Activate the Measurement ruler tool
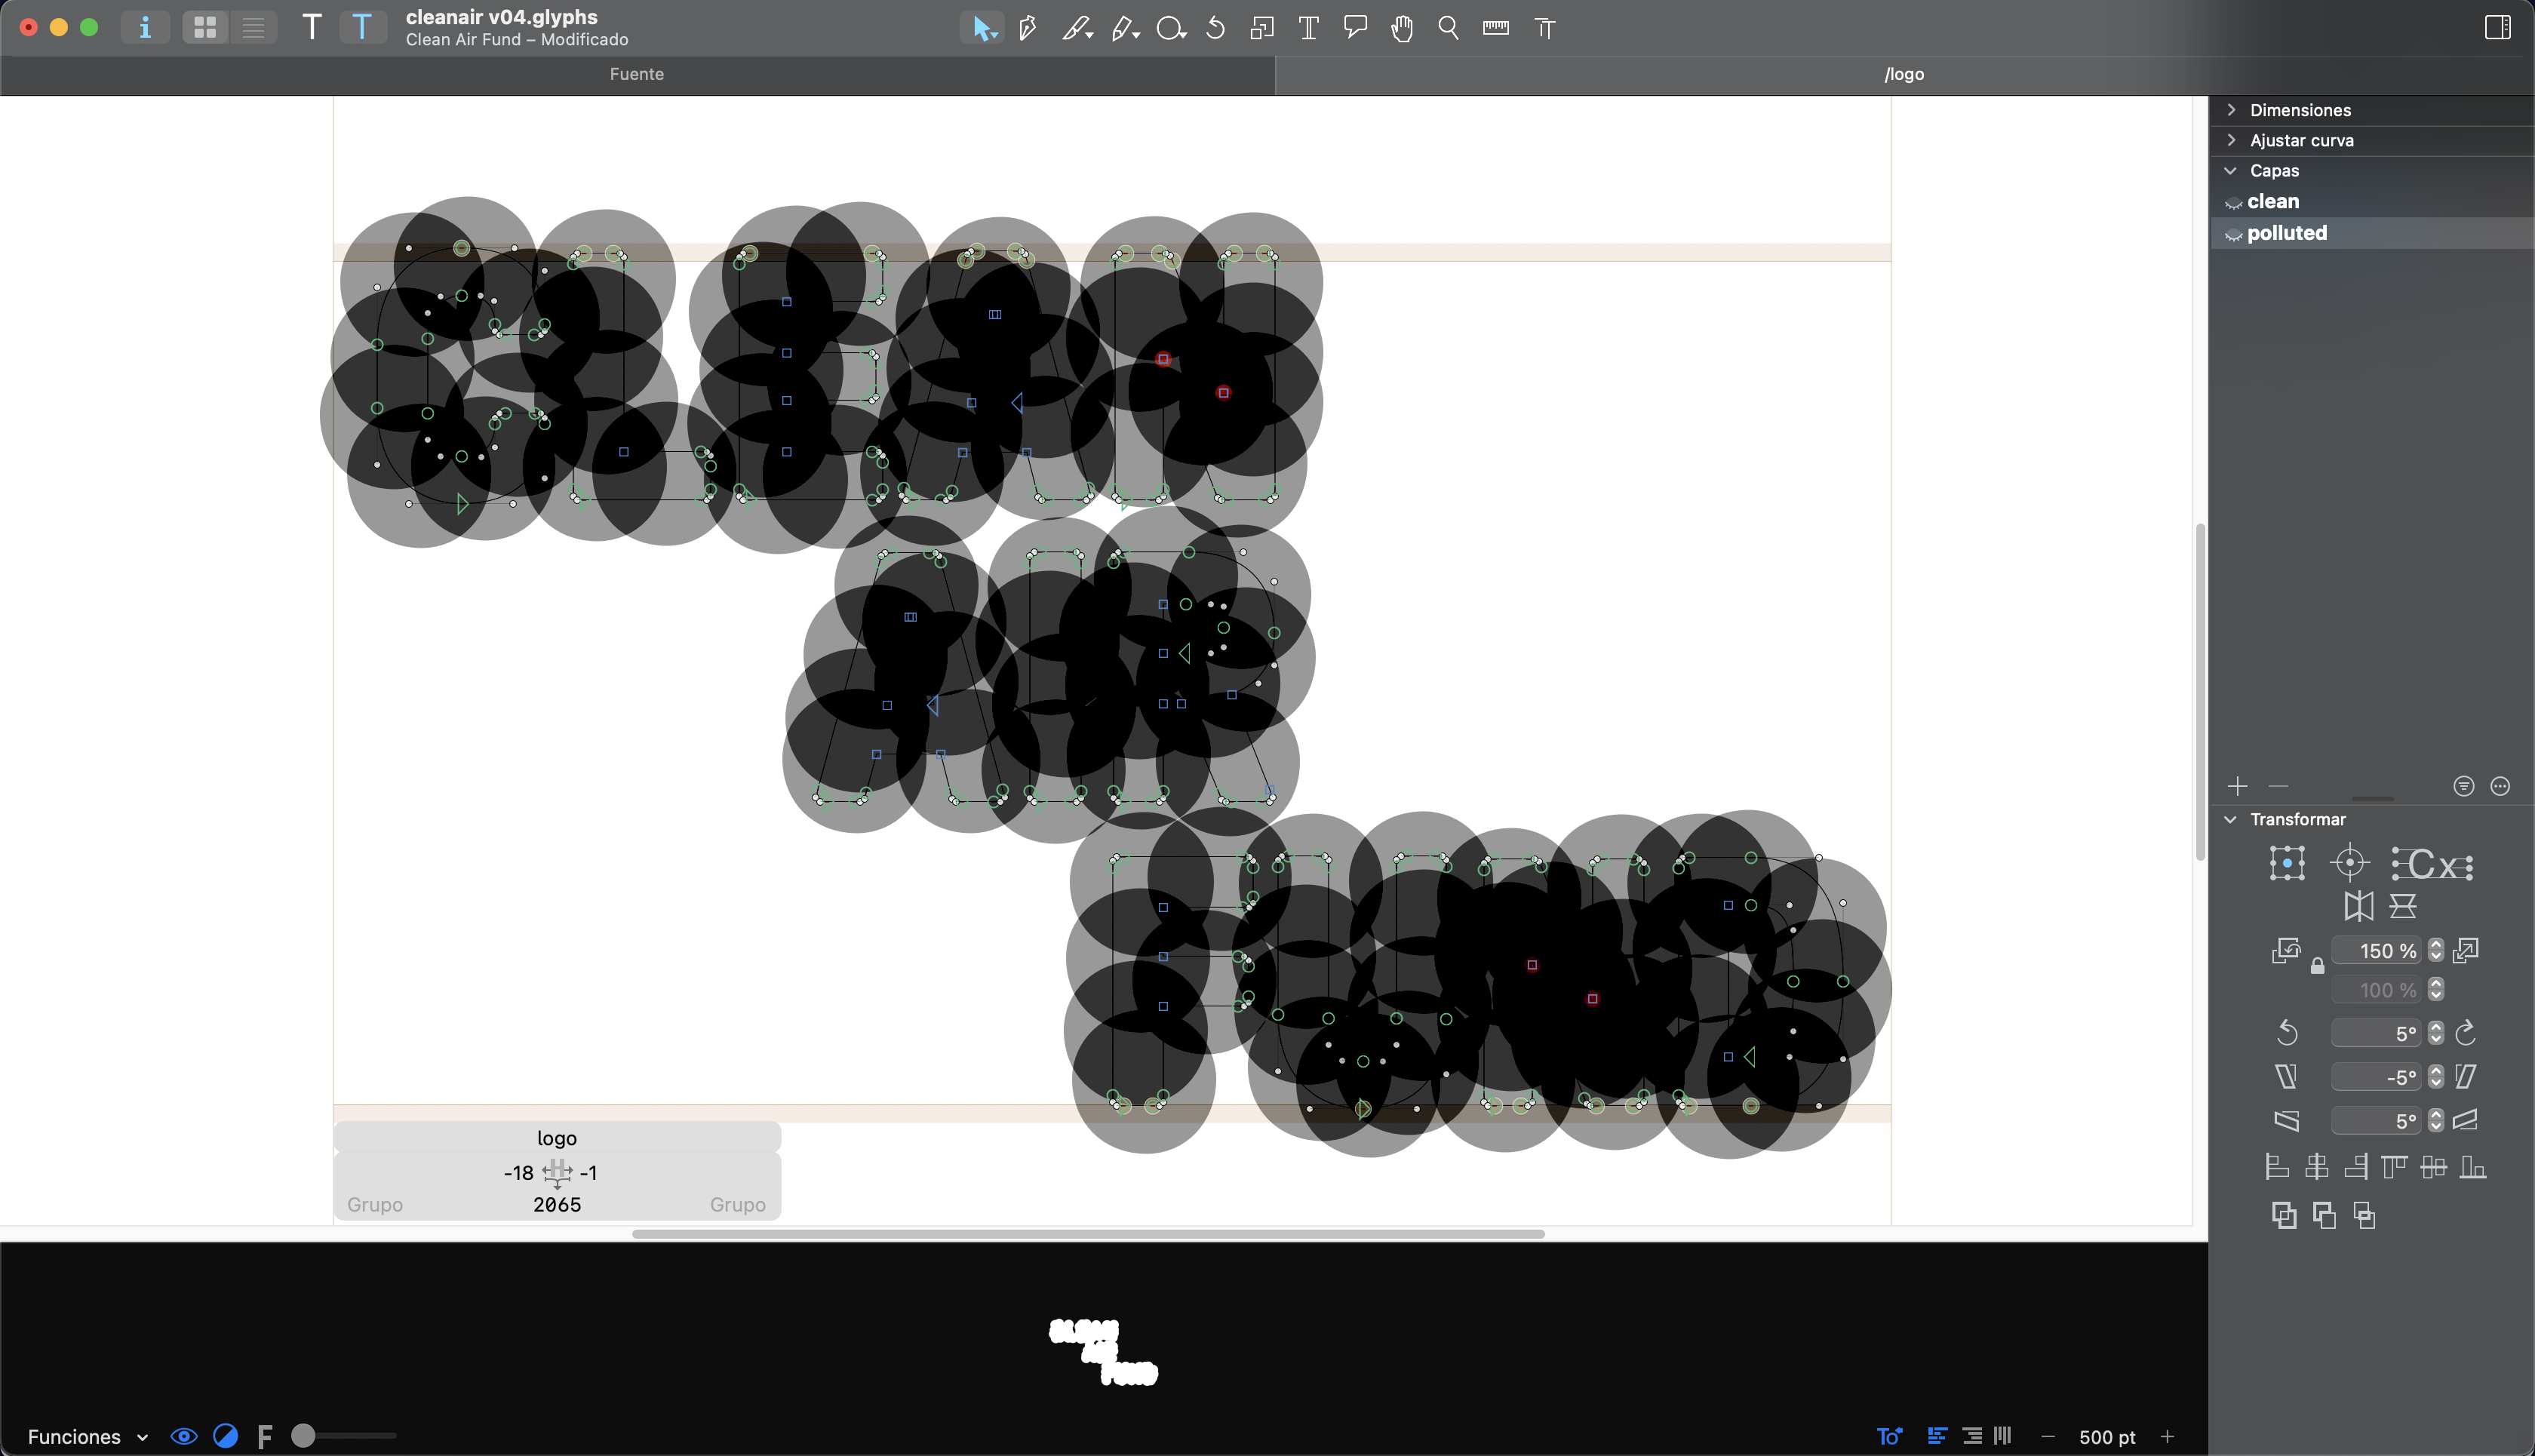This screenshot has height=1456, width=2535. click(1496, 28)
